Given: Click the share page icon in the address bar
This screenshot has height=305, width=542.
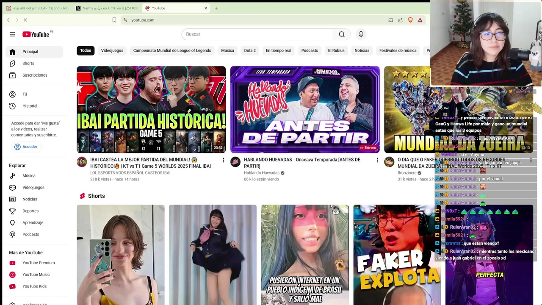Looking at the screenshot, I should [x=400, y=20].
